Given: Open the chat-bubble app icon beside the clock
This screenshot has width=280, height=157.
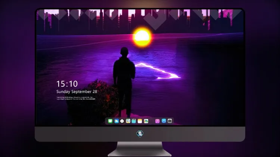Looking at the screenshot, I should pyautogui.click(x=128, y=121).
